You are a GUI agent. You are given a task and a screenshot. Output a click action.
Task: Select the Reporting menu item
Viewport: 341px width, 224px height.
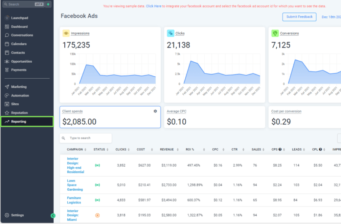[27, 121]
